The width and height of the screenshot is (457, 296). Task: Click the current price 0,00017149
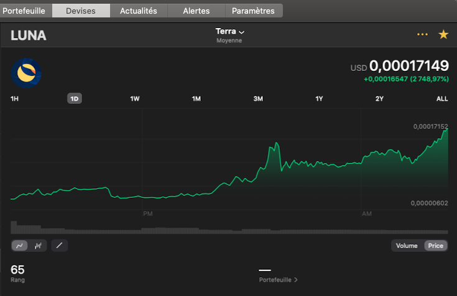point(409,66)
